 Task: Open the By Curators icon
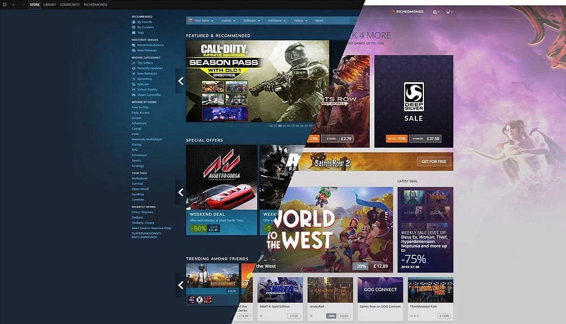tap(134, 27)
